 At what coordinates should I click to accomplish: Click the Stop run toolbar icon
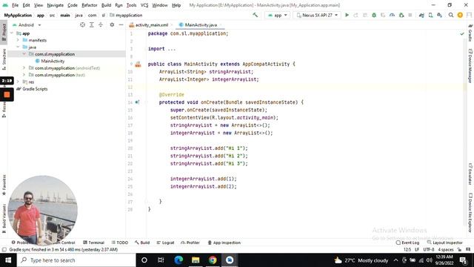pos(410,15)
